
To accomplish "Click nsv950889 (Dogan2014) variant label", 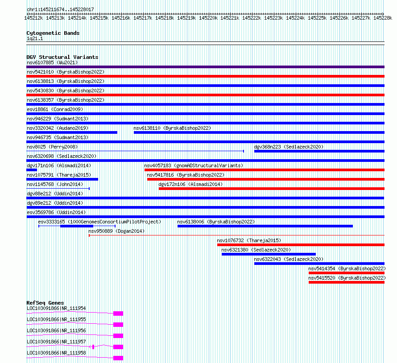I will click(x=116, y=231).
